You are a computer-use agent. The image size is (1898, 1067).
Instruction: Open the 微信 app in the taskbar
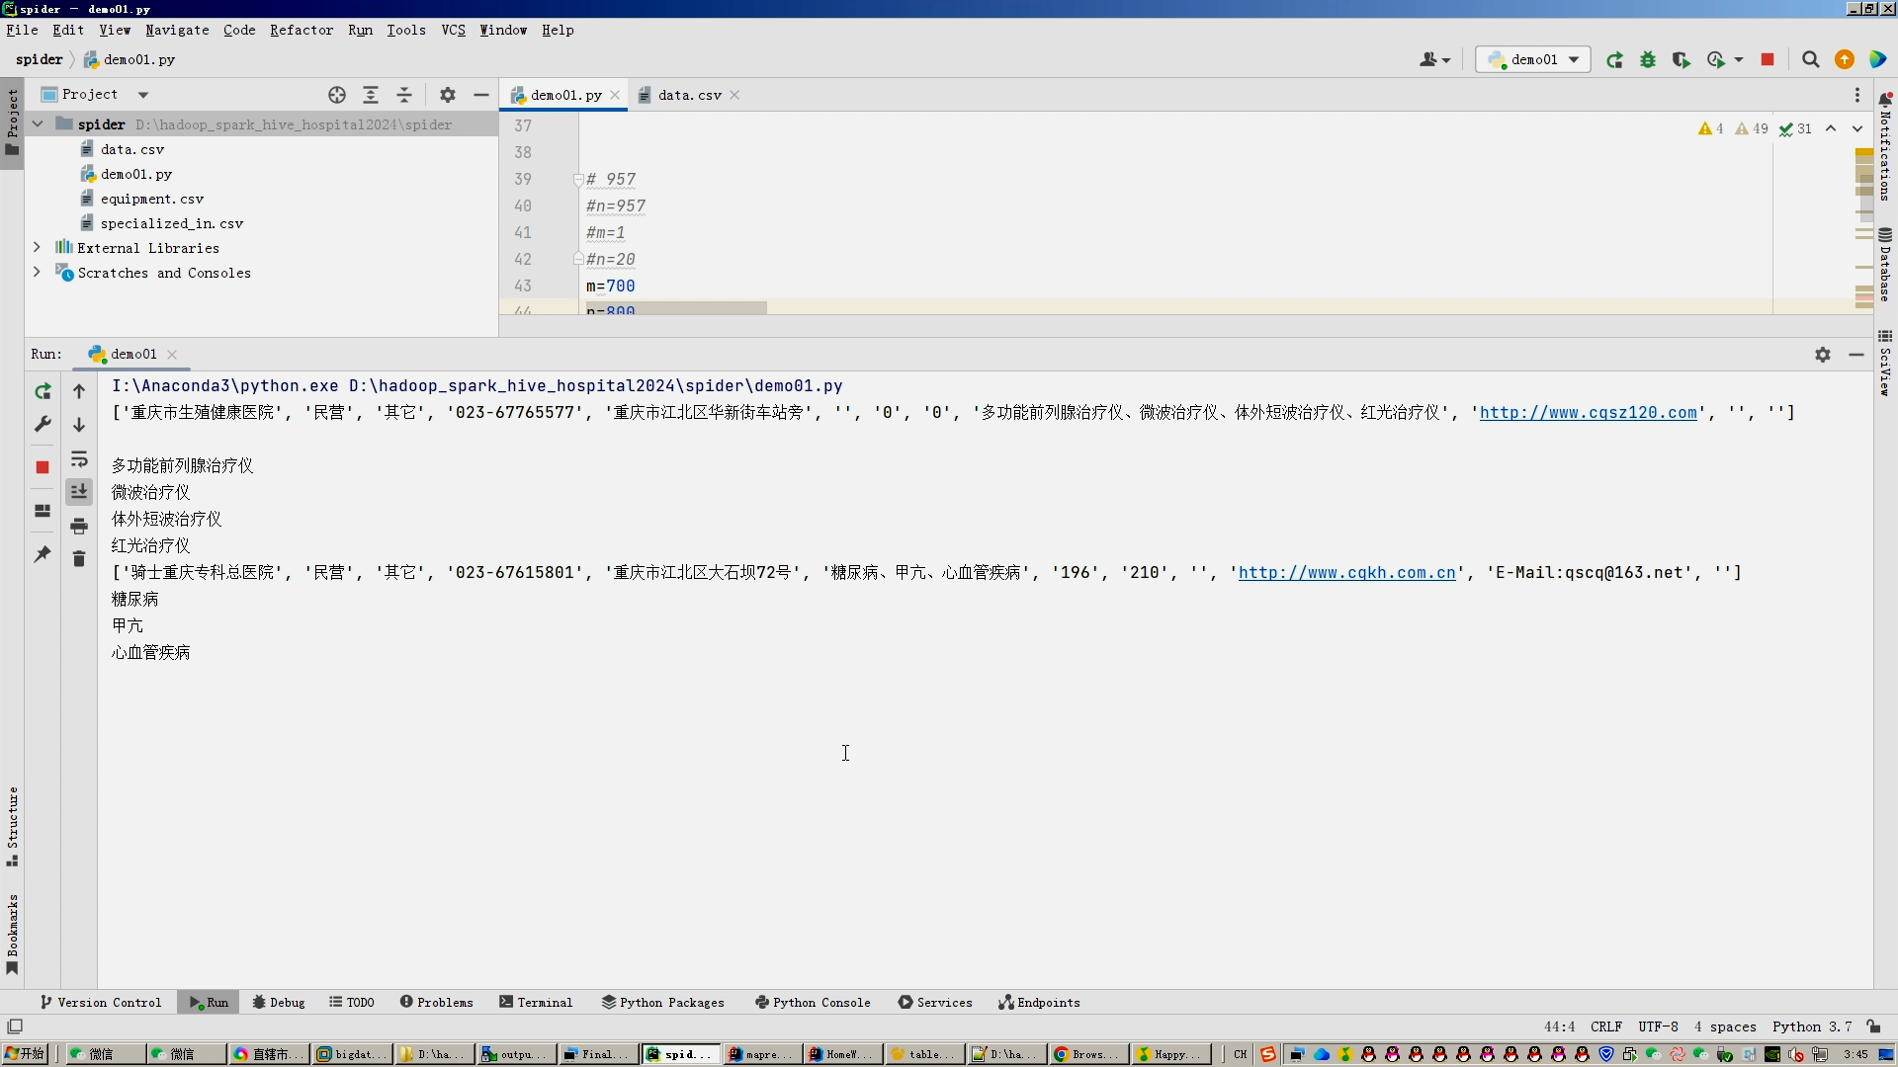point(101,1054)
